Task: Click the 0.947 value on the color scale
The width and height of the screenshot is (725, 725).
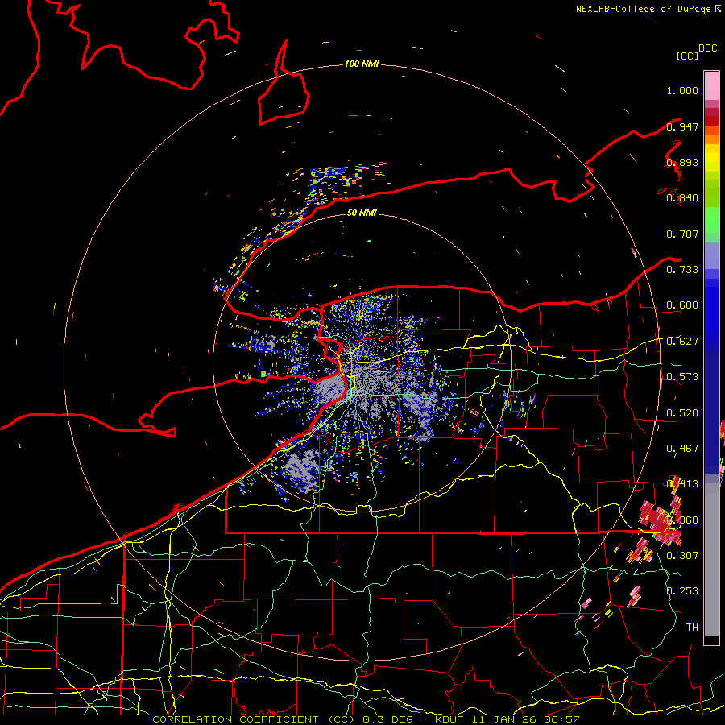Action: (x=682, y=126)
